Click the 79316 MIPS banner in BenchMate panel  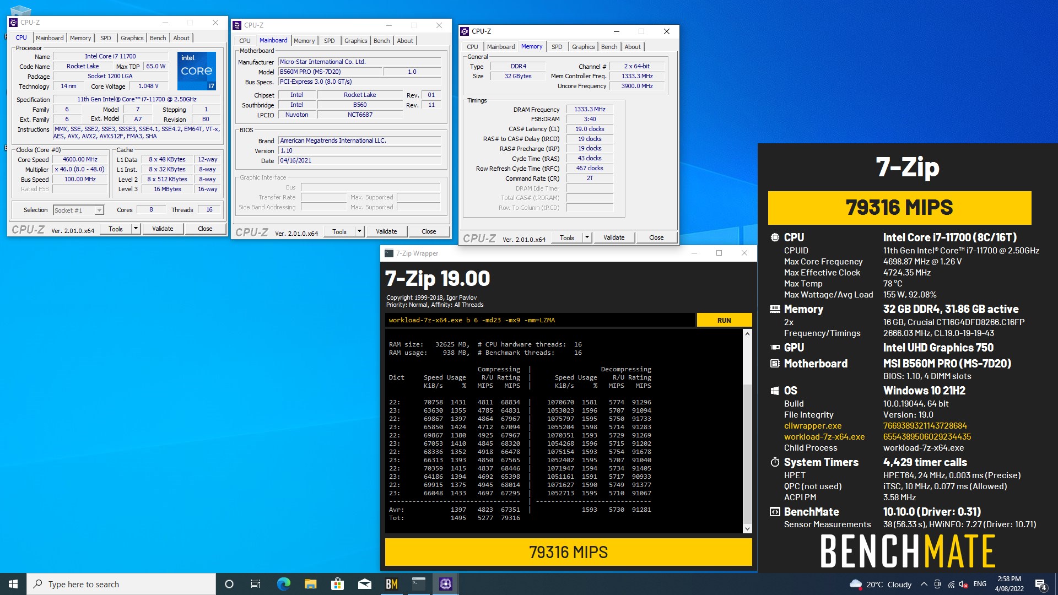click(x=899, y=208)
